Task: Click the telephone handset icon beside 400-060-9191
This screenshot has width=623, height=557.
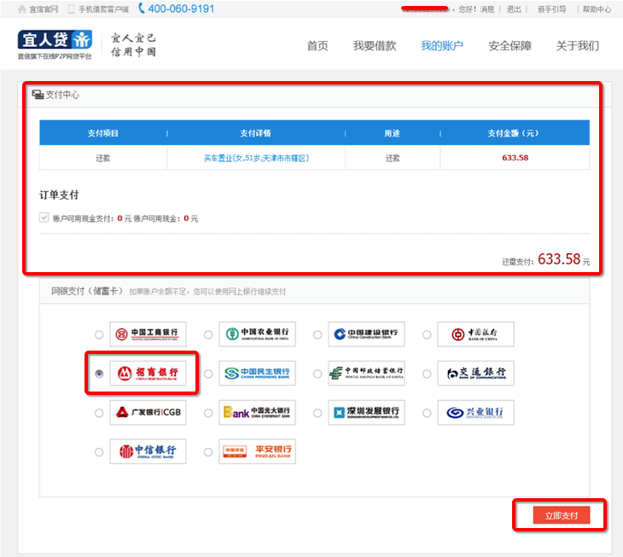Action: [x=141, y=9]
